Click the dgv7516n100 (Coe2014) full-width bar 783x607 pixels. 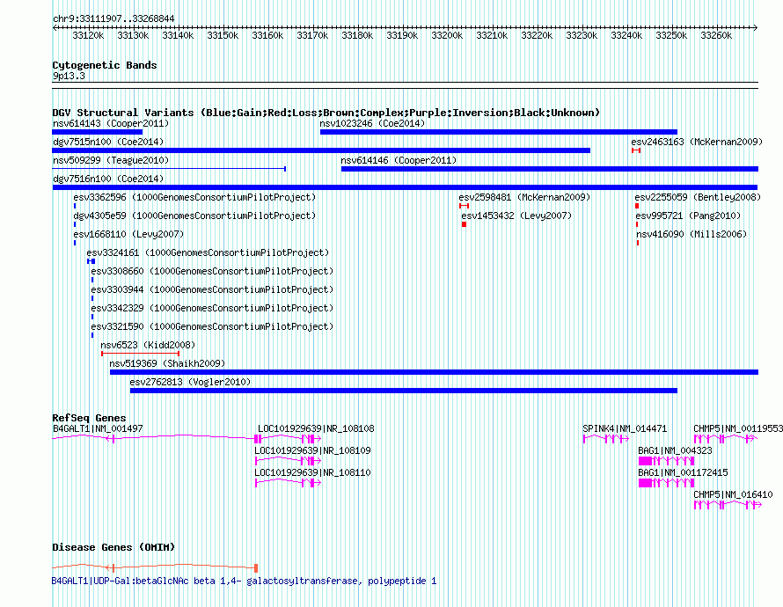coord(405,187)
